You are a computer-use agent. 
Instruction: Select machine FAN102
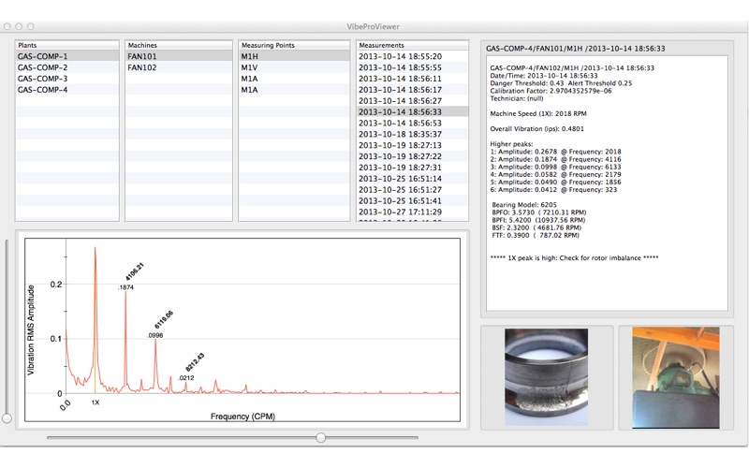142,67
